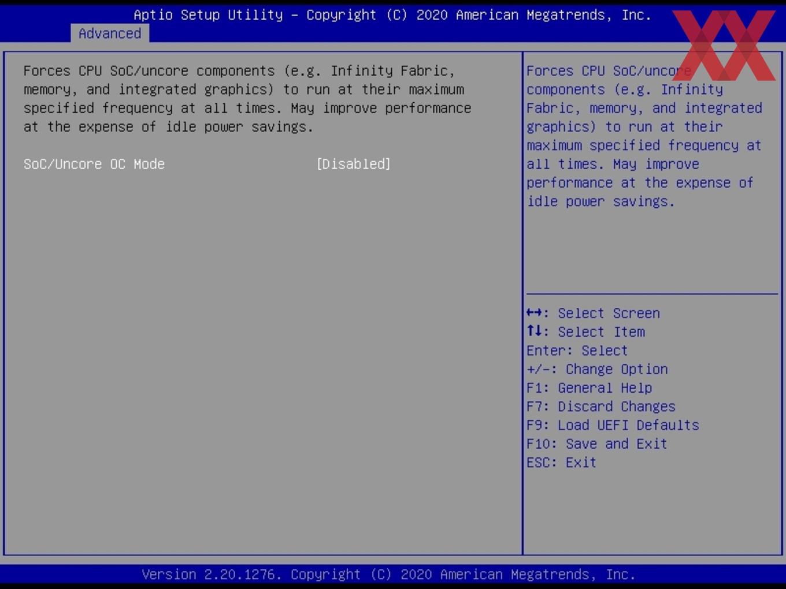Change the [Disabled] option value
This screenshot has width=786, height=589.
[x=354, y=164]
